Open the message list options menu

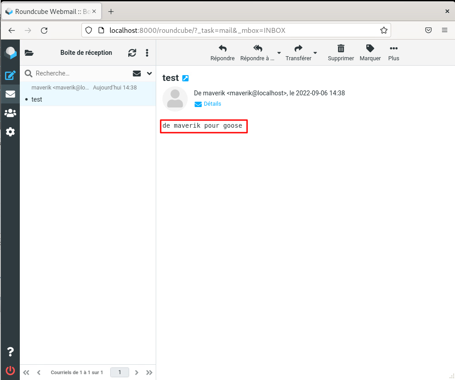147,53
